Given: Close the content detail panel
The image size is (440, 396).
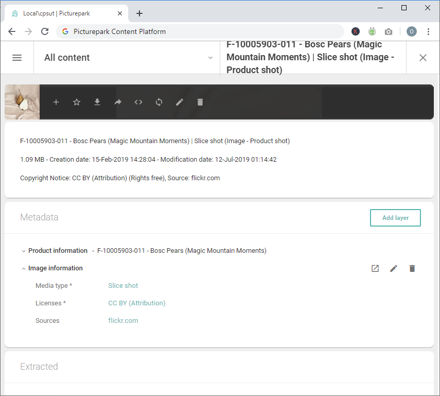Looking at the screenshot, I should (423, 58).
